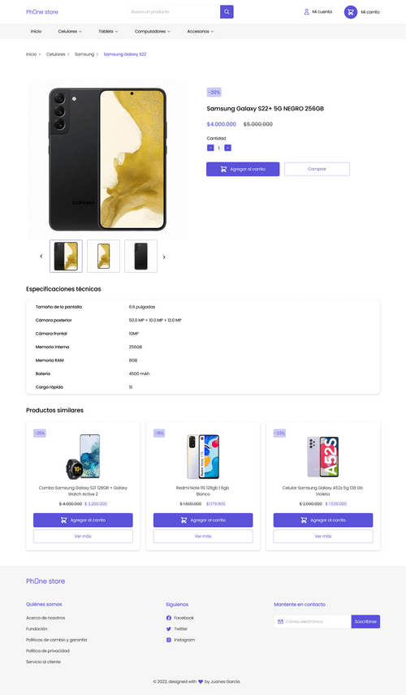Viewport: 406px width, 695px height.
Task: Go to Inicio in navigation bar
Action: [36, 32]
